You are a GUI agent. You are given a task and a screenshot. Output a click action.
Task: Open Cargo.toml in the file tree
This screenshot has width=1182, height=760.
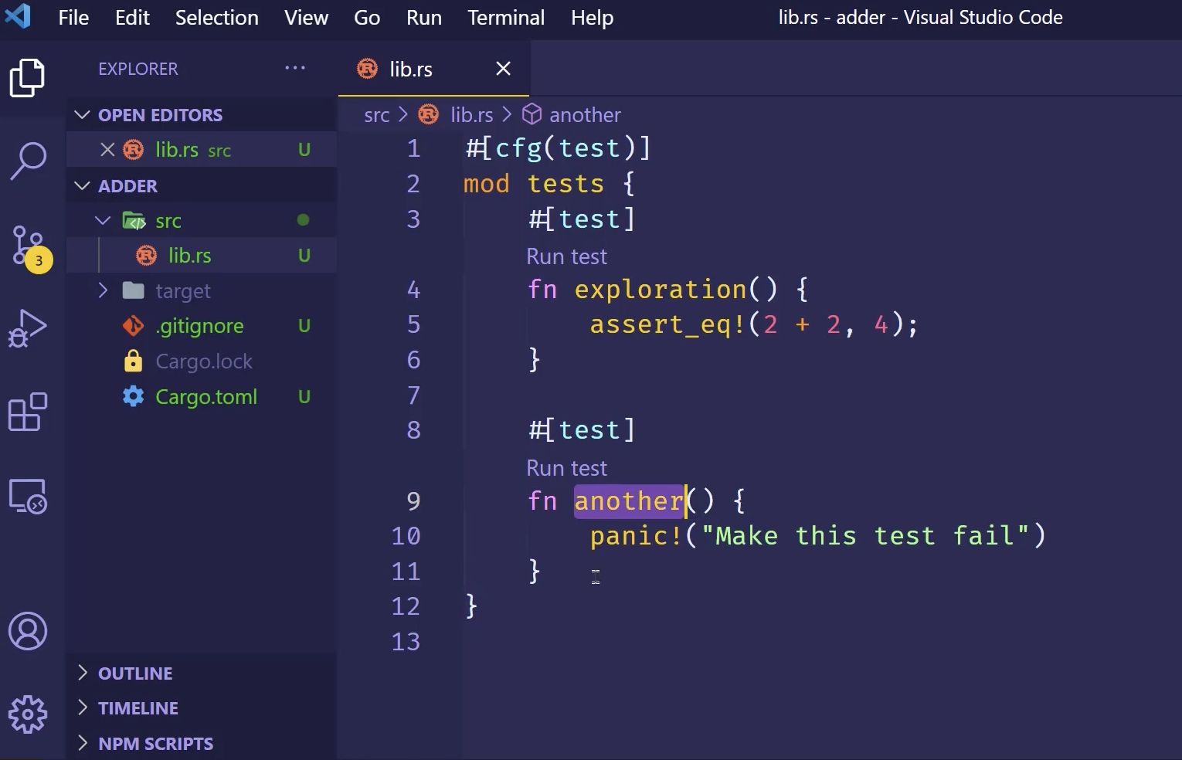(205, 397)
